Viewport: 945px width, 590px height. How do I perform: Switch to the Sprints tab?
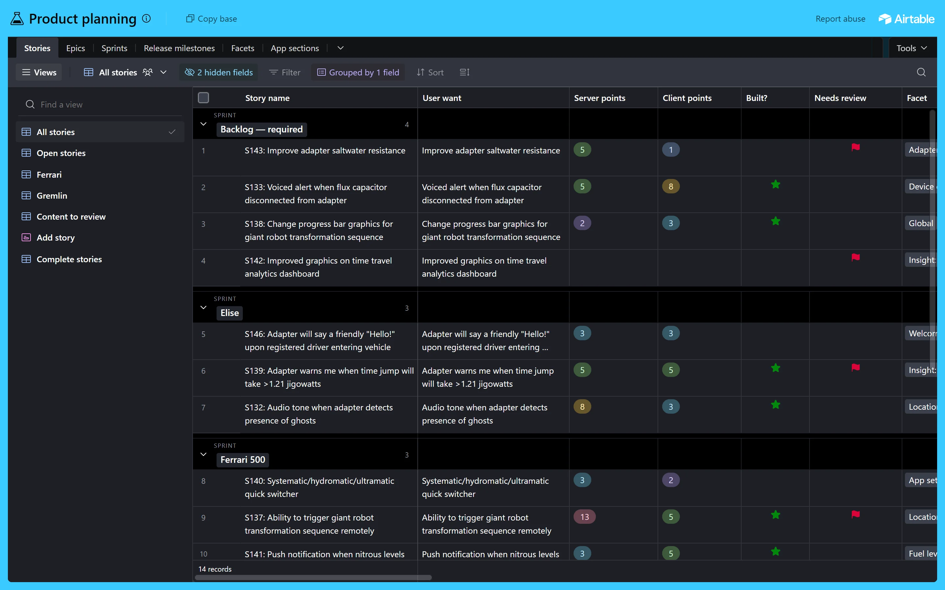115,48
